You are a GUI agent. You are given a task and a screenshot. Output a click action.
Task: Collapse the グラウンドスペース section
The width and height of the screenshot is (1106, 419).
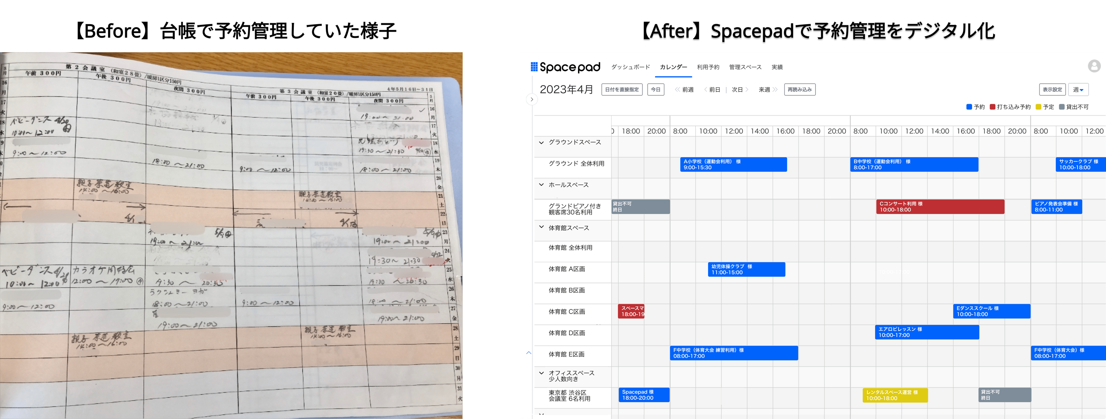tap(541, 143)
